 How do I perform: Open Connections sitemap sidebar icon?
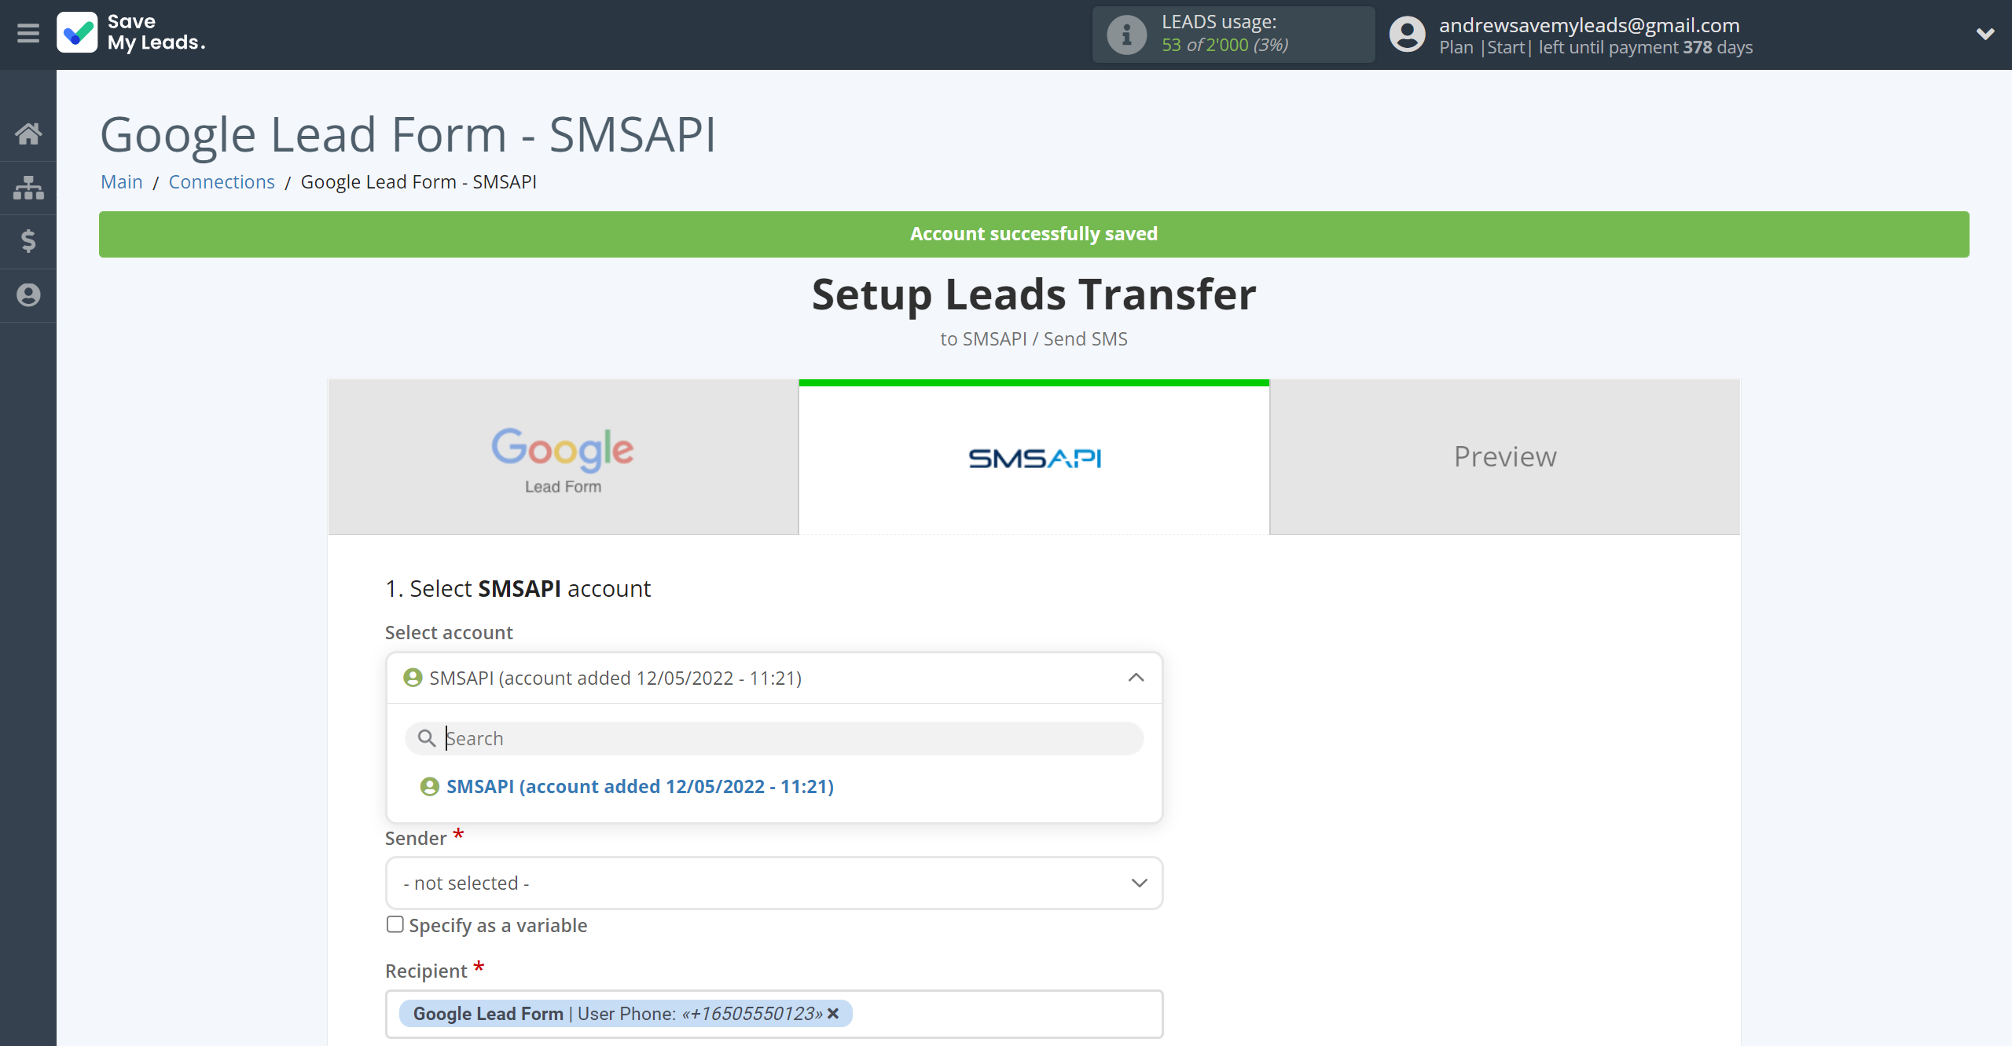(x=28, y=188)
